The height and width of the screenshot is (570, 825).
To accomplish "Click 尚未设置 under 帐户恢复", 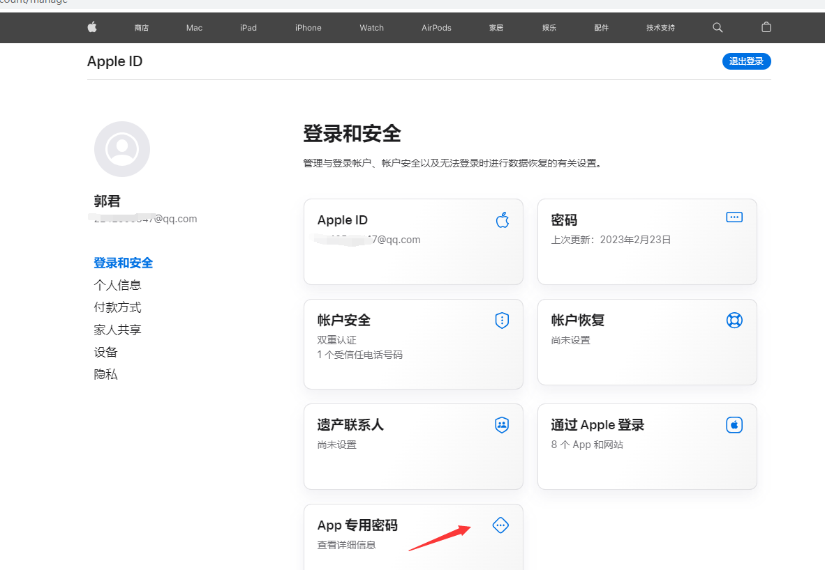I will pyautogui.click(x=570, y=340).
